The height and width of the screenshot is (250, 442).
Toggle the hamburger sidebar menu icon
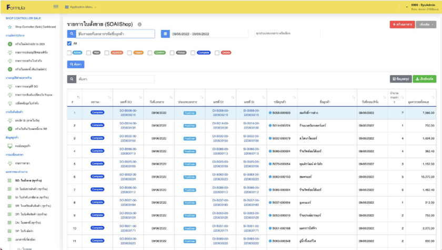[x=56, y=6]
